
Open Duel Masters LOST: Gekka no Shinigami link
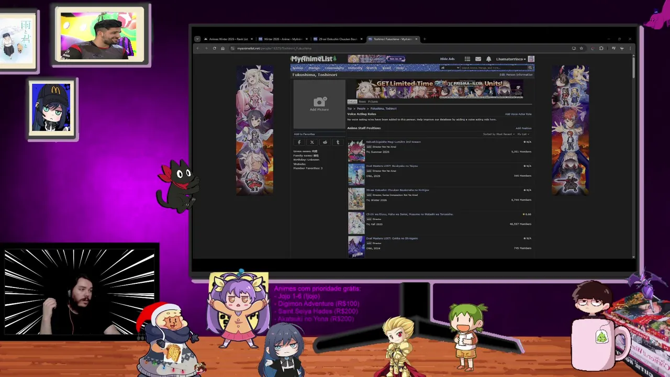pyautogui.click(x=392, y=238)
